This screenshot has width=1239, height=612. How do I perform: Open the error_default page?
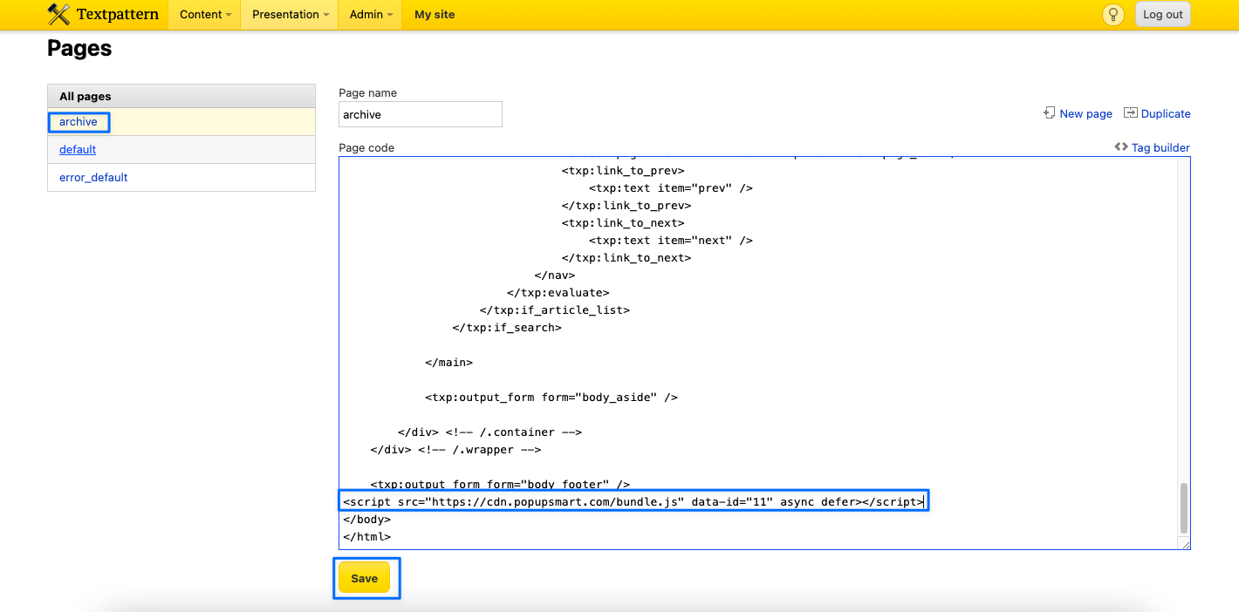pos(93,177)
